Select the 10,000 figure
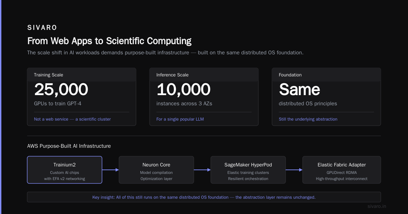 184,90
